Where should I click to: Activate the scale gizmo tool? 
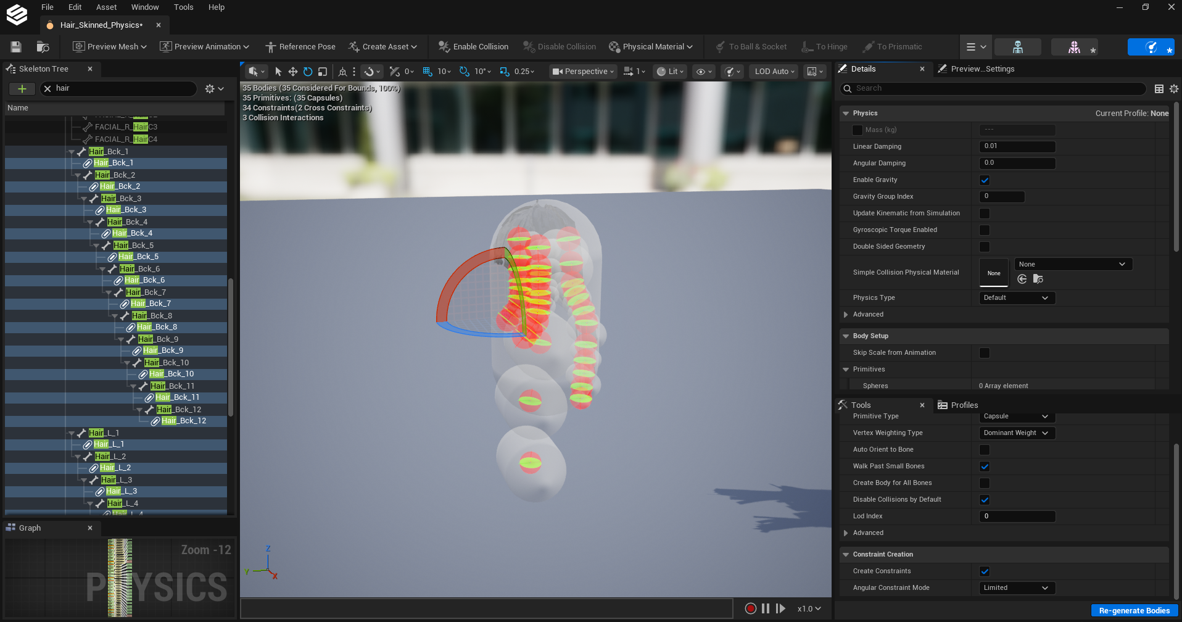click(322, 72)
